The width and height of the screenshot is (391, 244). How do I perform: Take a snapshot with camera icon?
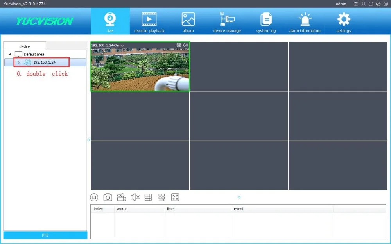coord(108,198)
